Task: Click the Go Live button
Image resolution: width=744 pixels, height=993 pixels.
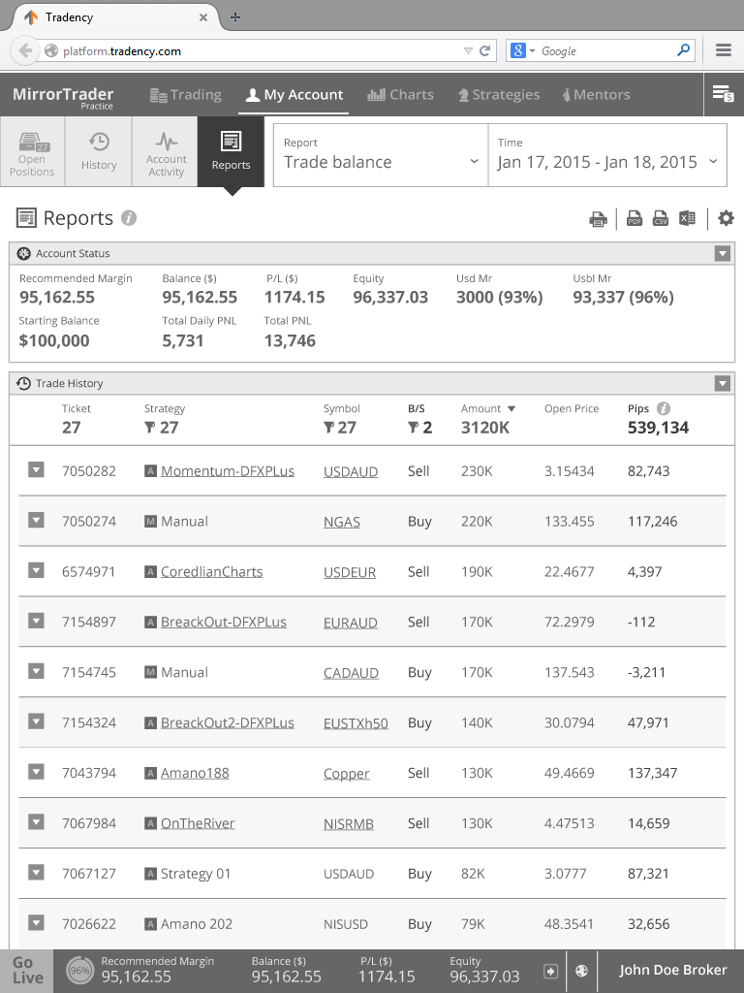Action: click(27, 971)
